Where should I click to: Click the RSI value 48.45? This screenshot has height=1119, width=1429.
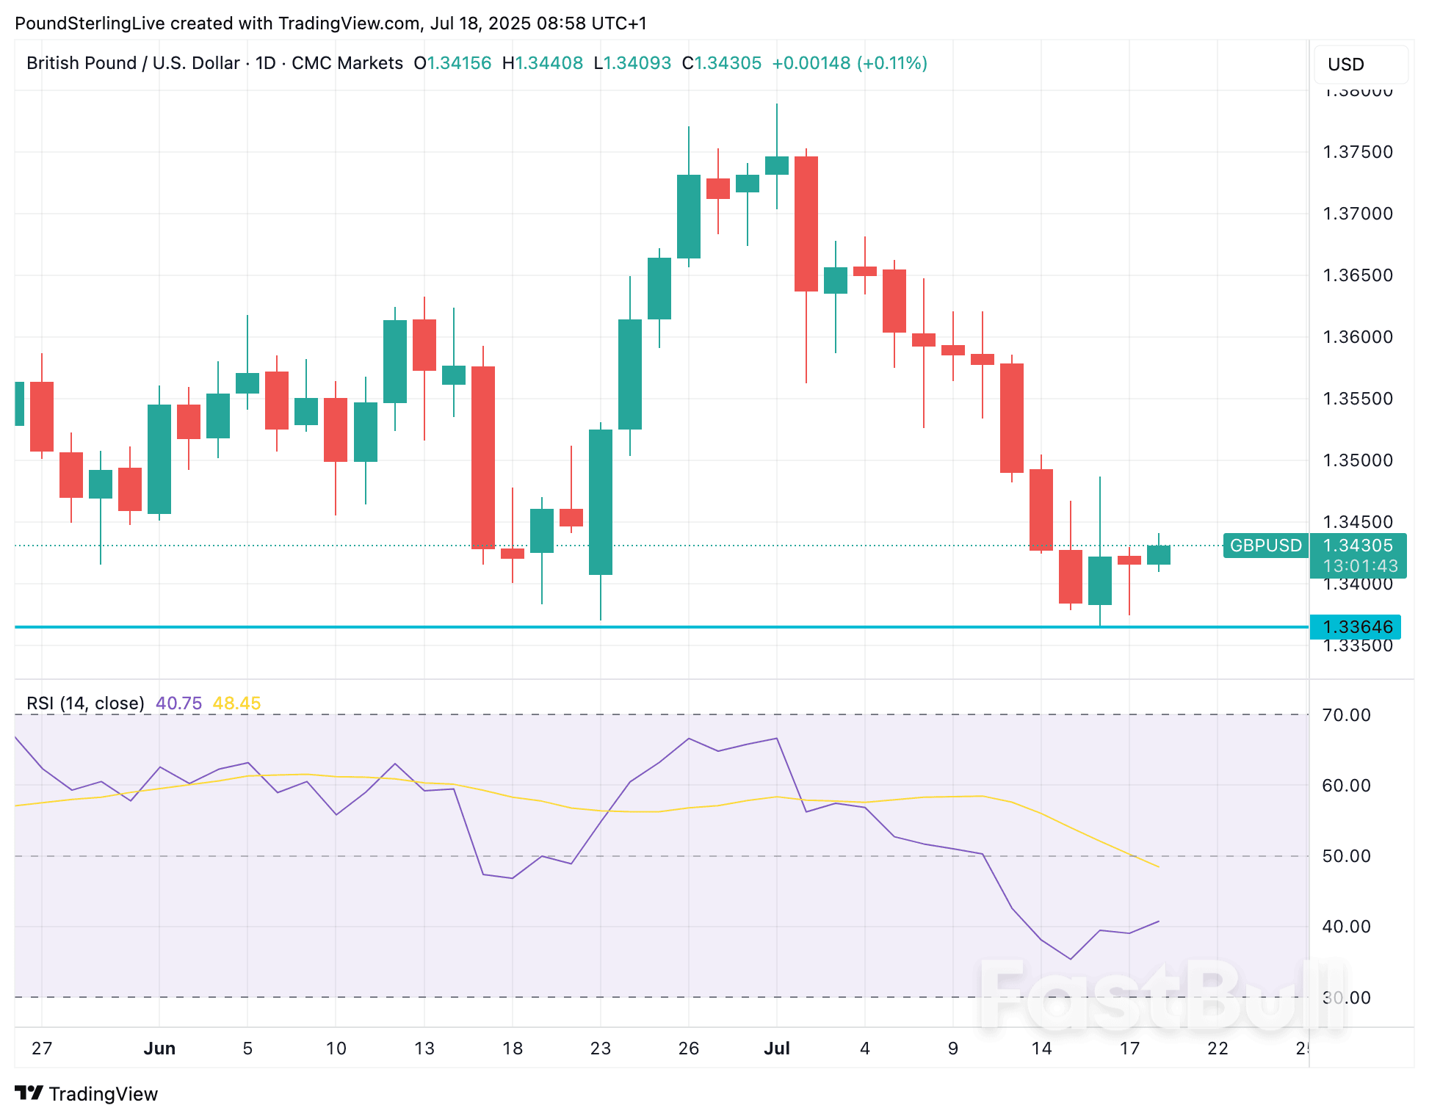[236, 703]
